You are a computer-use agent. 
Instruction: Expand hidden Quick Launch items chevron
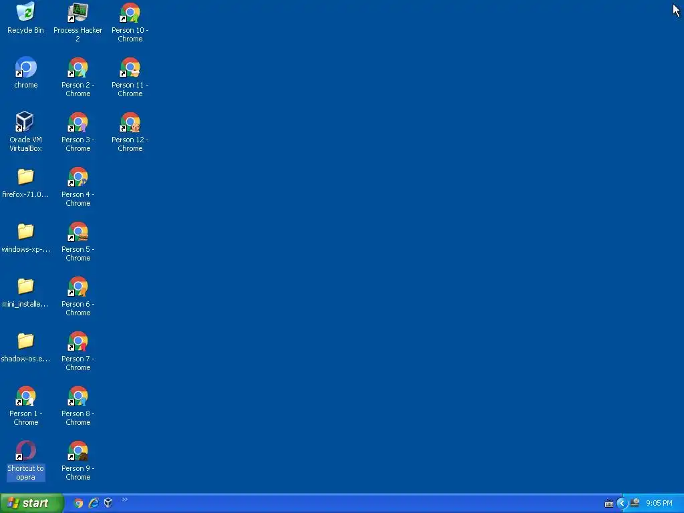point(125,500)
